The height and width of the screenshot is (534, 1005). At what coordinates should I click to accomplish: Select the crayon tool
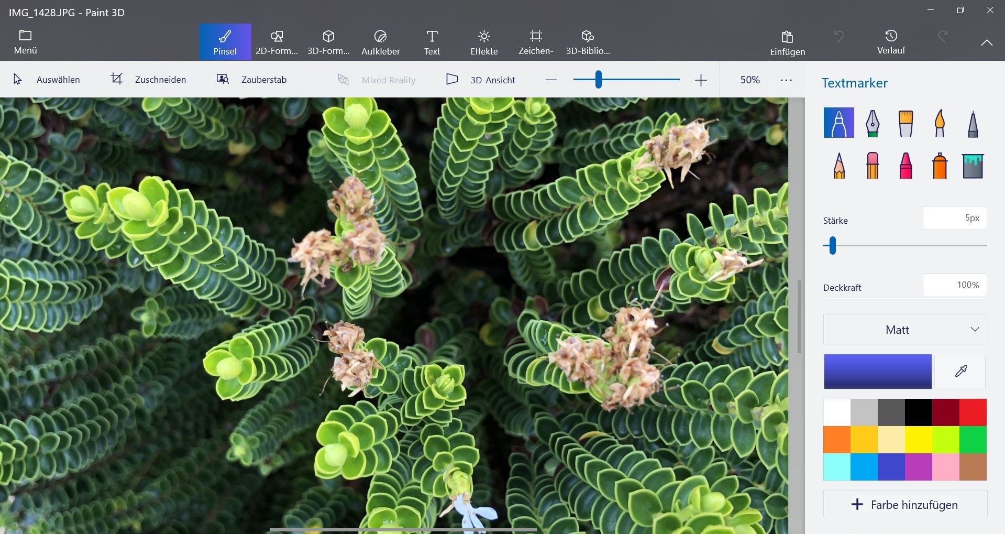[x=905, y=166]
